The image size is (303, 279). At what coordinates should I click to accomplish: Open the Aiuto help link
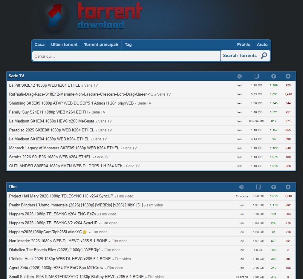[x=262, y=45]
